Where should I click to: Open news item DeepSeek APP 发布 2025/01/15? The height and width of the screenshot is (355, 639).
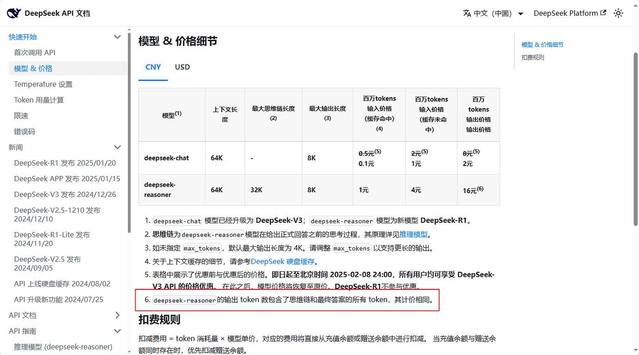point(68,178)
